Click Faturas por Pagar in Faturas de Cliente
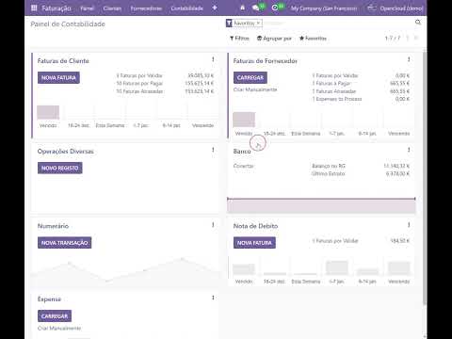Image resolution: width=452 pixels, height=339 pixels. pyautogui.click(x=139, y=84)
